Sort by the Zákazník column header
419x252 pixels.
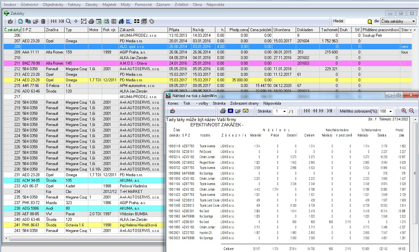coord(143,30)
